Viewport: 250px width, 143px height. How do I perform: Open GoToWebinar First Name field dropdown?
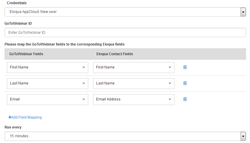click(x=47, y=68)
